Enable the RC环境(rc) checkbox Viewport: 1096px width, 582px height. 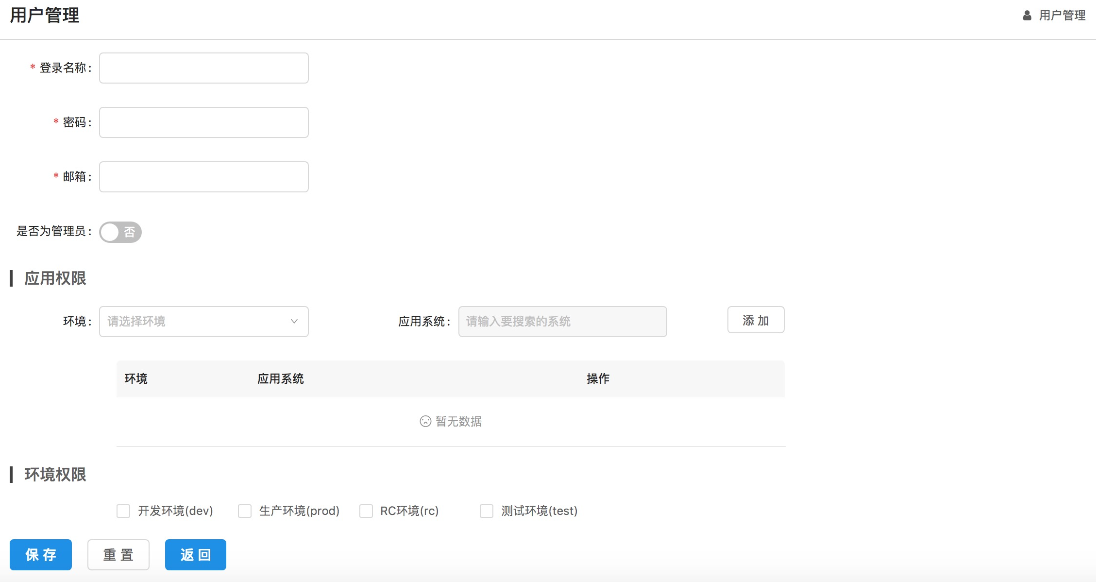[366, 511]
